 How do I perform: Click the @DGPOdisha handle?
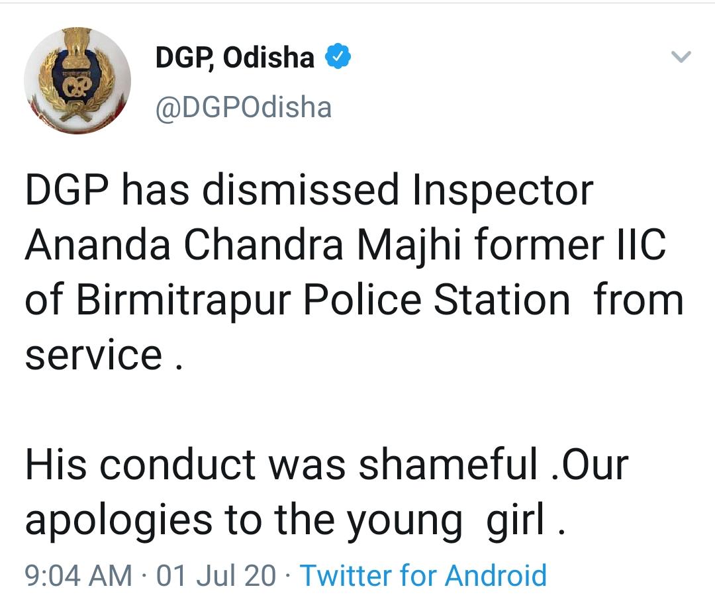pyautogui.click(x=243, y=107)
